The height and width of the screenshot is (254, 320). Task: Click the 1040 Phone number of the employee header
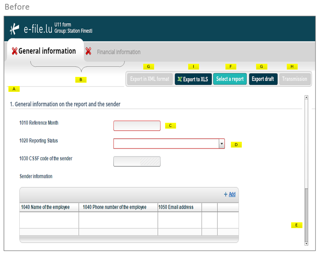(x=118, y=207)
